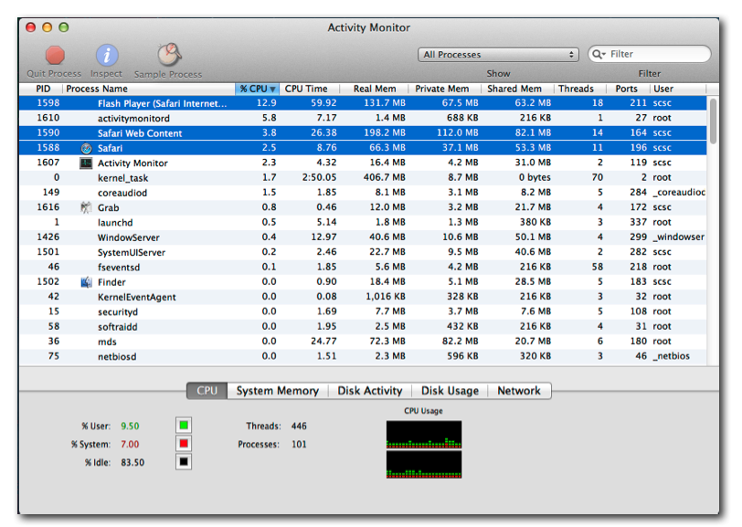The height and width of the screenshot is (527, 742).
Task: Click Grab's scissors application icon
Action: click(x=86, y=207)
